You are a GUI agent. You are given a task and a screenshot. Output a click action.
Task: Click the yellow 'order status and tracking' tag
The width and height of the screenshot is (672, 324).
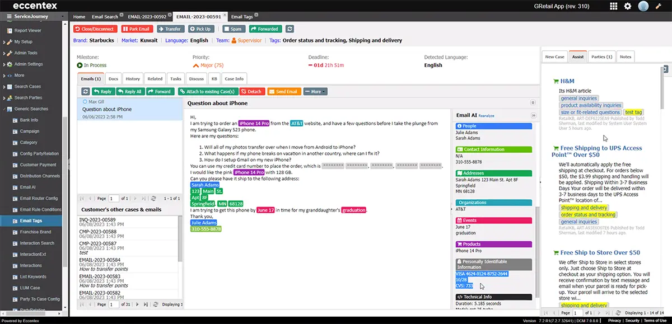pyautogui.click(x=588, y=215)
